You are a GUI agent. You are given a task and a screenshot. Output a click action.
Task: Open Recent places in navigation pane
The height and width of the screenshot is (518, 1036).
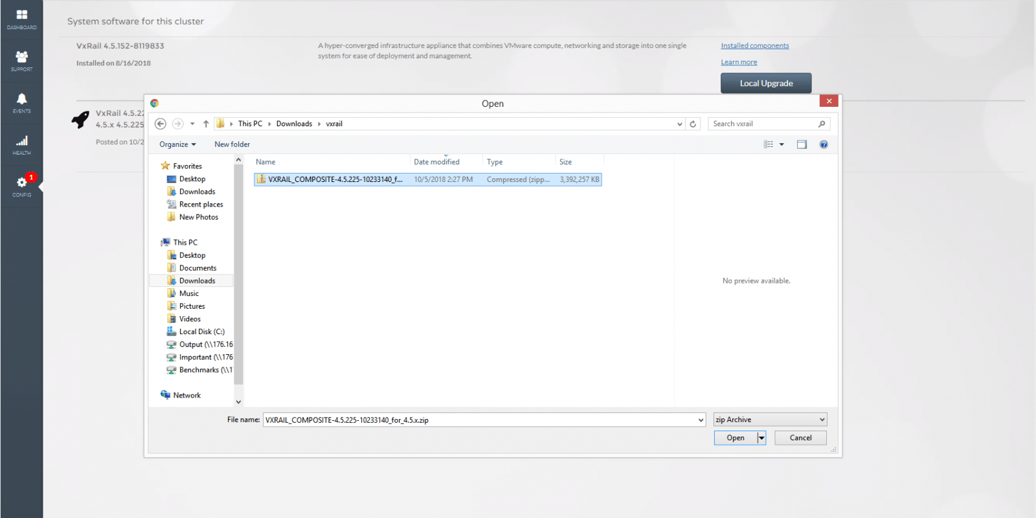click(195, 204)
